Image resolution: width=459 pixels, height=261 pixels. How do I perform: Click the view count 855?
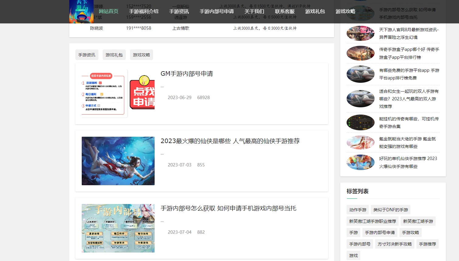201,165
